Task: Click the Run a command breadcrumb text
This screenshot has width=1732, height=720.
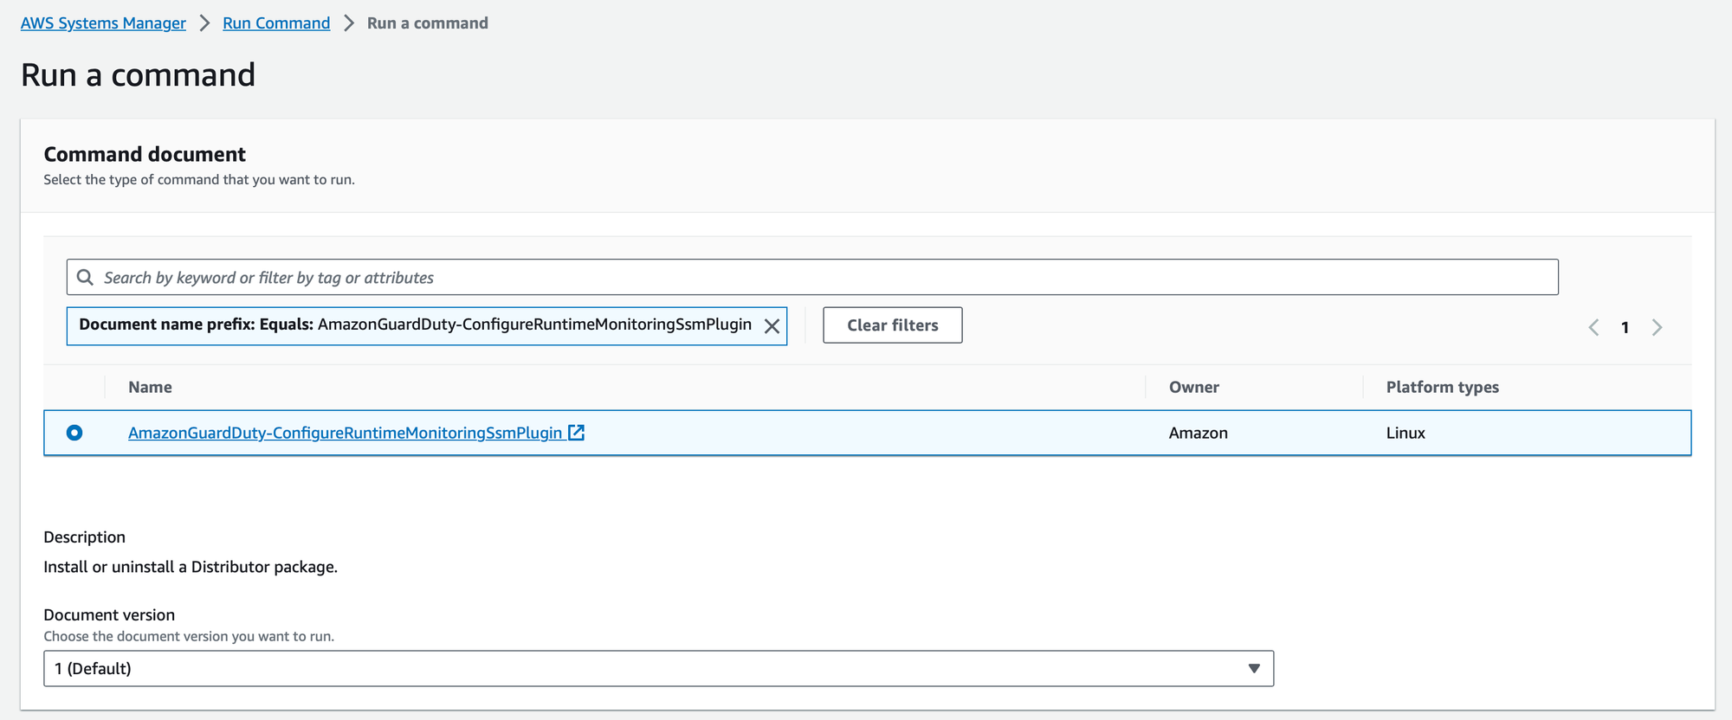Action: [x=428, y=23]
